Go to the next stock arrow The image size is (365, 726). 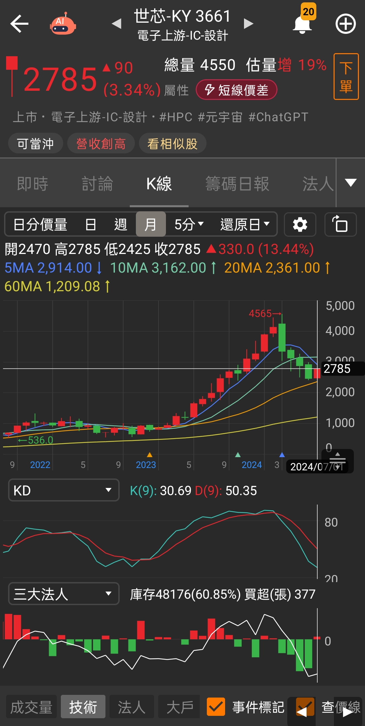tap(248, 24)
